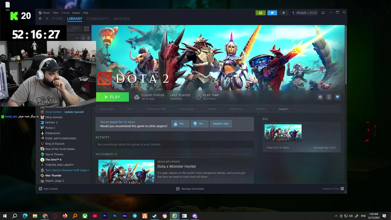Open Dota x Monster Hunter update title

(177, 167)
